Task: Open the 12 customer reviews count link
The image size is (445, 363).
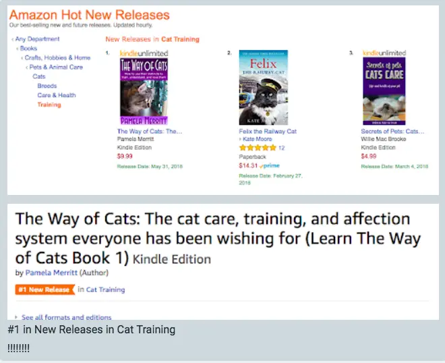Action: (x=282, y=147)
